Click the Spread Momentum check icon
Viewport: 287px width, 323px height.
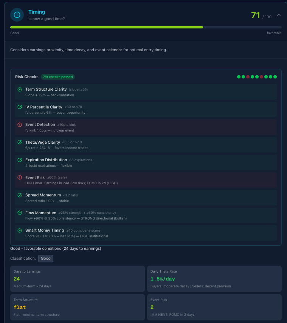(x=20, y=195)
